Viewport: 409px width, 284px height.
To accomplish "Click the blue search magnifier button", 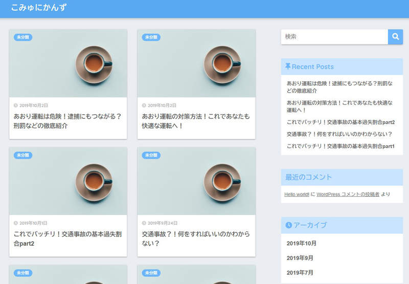I will 395,37.
